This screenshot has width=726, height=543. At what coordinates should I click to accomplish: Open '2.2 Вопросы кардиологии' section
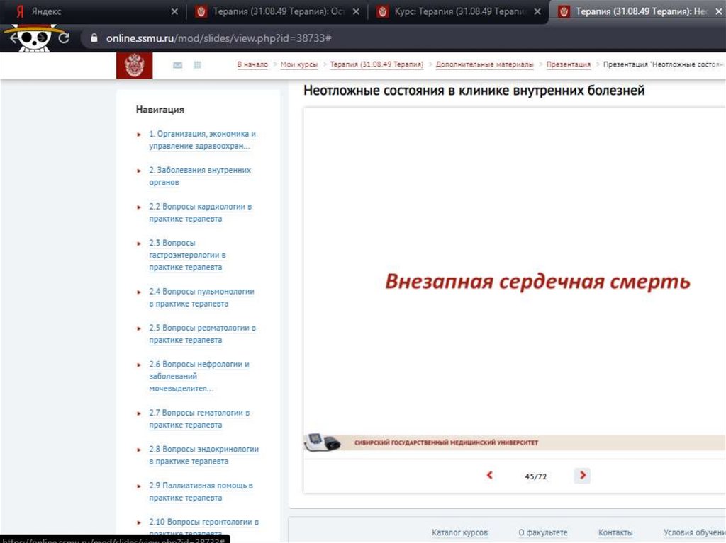coord(200,212)
